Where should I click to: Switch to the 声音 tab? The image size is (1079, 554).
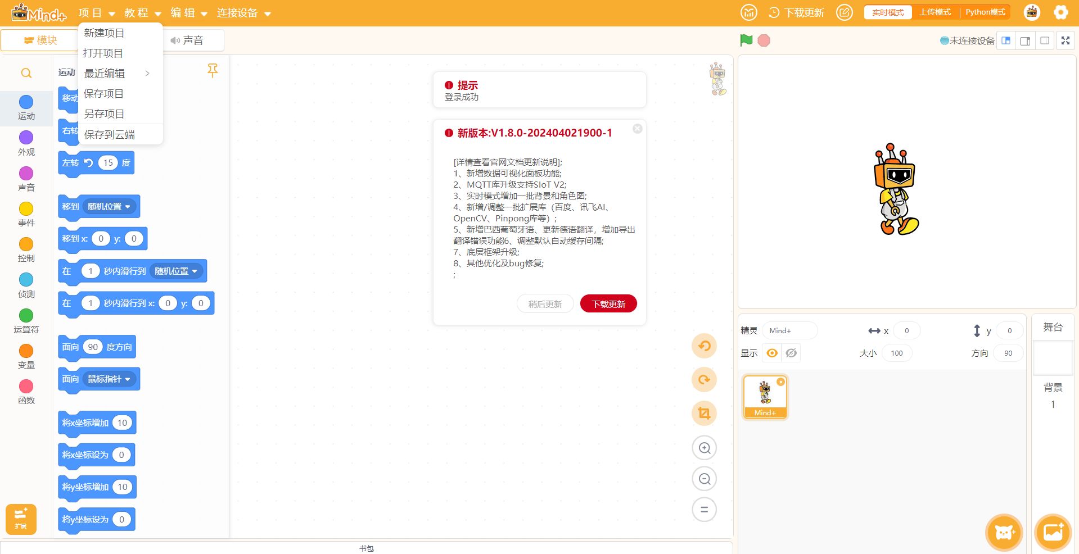coord(188,40)
